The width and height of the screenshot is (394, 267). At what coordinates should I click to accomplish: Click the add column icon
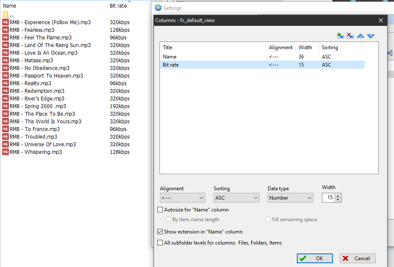click(340, 36)
